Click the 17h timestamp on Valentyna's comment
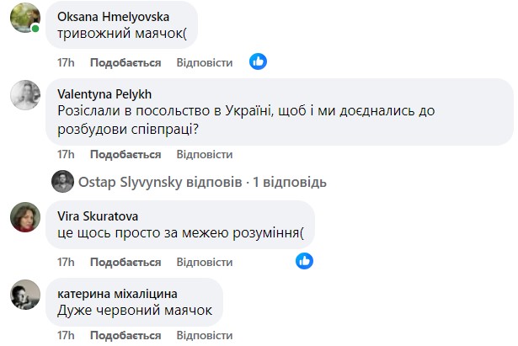 (x=66, y=154)
